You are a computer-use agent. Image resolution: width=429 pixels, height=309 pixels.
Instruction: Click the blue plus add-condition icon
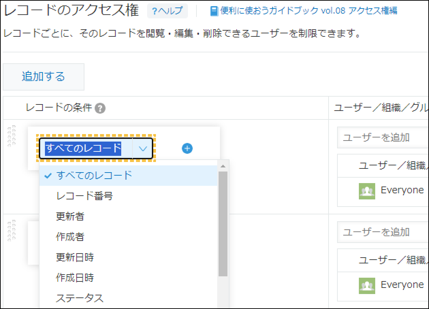(x=187, y=148)
